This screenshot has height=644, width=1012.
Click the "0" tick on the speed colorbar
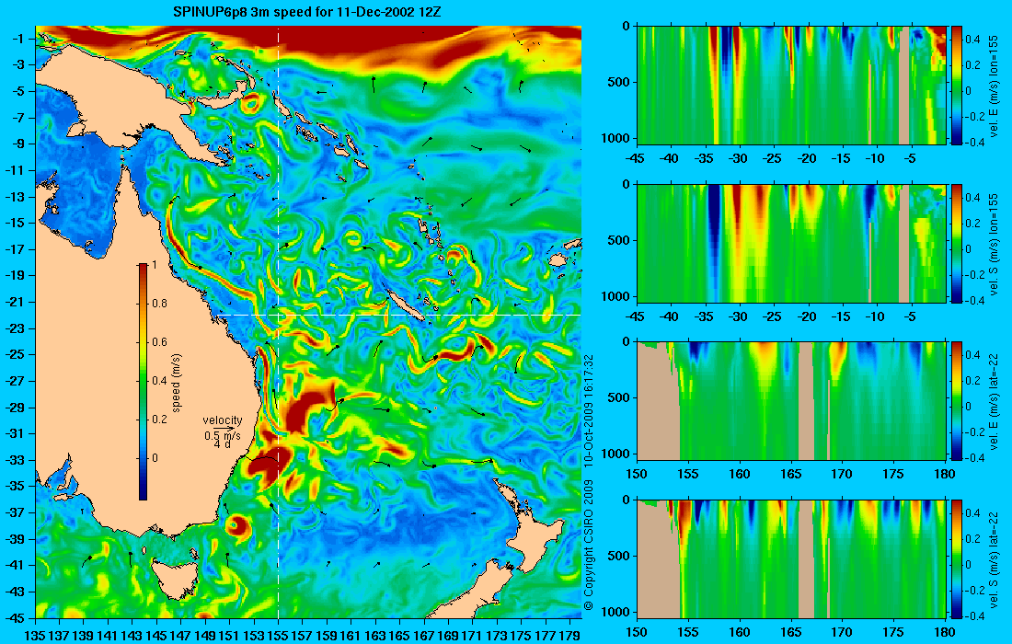click(x=155, y=458)
